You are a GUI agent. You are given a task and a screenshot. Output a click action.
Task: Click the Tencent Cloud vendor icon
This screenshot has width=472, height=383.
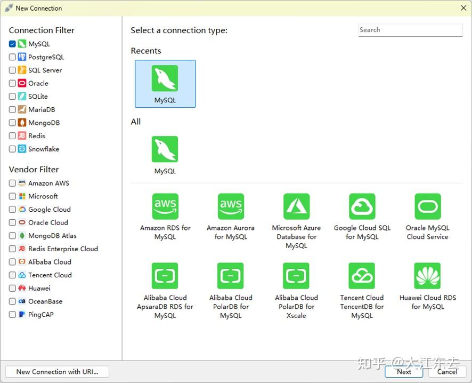22,275
